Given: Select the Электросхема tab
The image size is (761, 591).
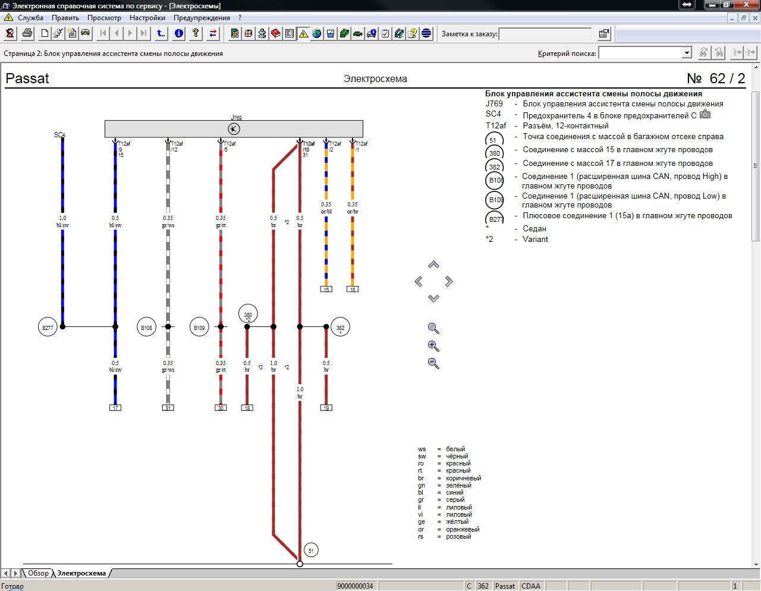Looking at the screenshot, I should coord(81,573).
